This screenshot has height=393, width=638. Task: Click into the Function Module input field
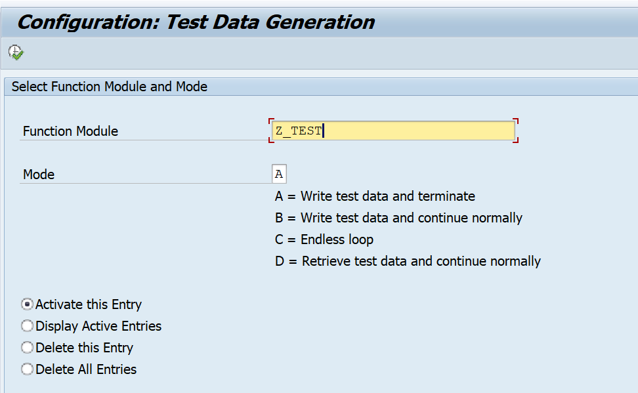coord(393,131)
